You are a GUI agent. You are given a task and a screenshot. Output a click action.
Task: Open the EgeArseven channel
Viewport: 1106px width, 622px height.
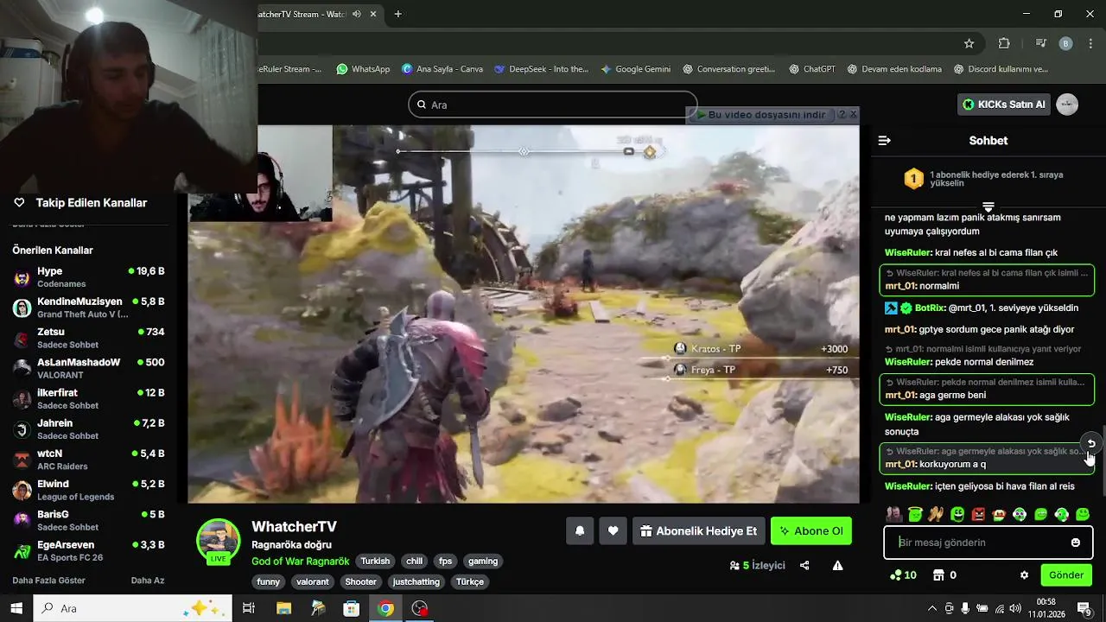(x=88, y=550)
